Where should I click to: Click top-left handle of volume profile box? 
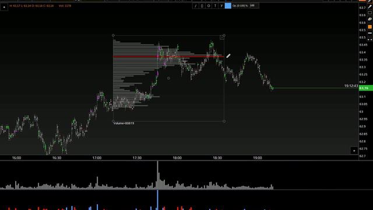click(113, 36)
